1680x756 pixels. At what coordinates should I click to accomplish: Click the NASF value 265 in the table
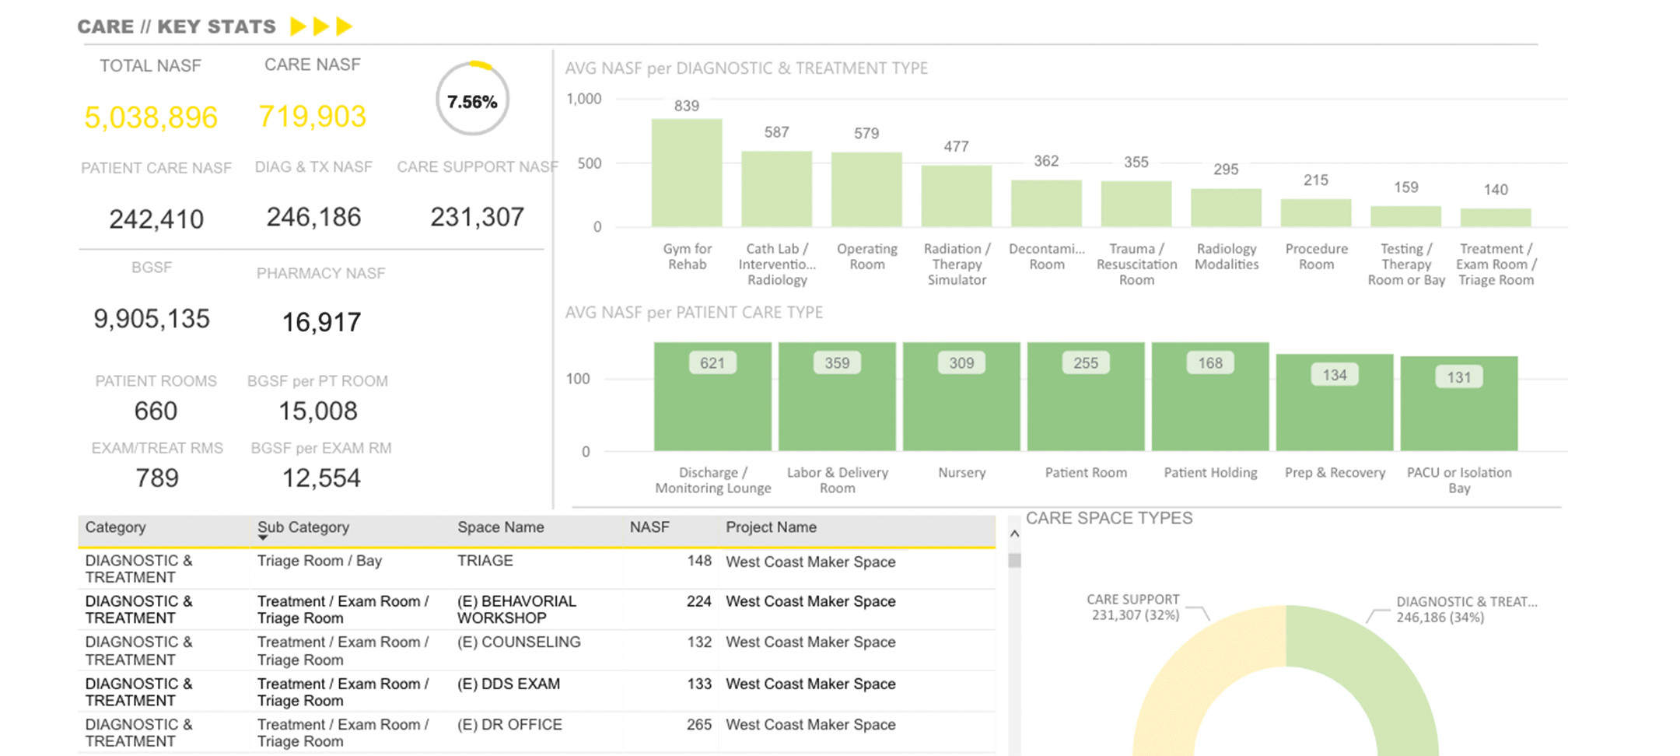(698, 725)
